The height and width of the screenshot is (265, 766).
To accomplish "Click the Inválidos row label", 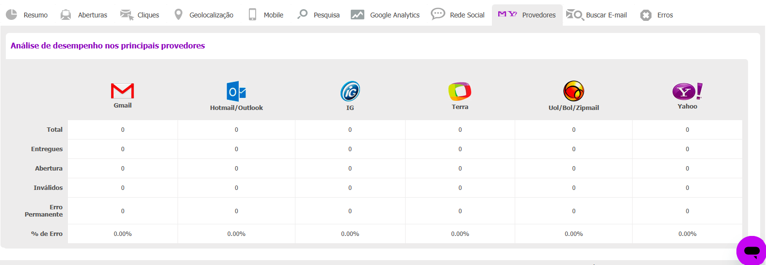I will pyautogui.click(x=48, y=187).
